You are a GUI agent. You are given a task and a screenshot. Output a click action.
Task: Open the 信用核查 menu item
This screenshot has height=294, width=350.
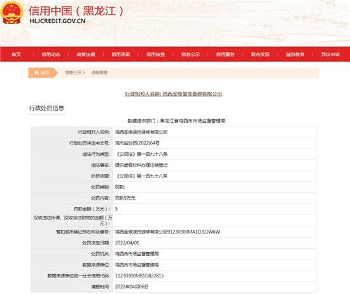155,54
